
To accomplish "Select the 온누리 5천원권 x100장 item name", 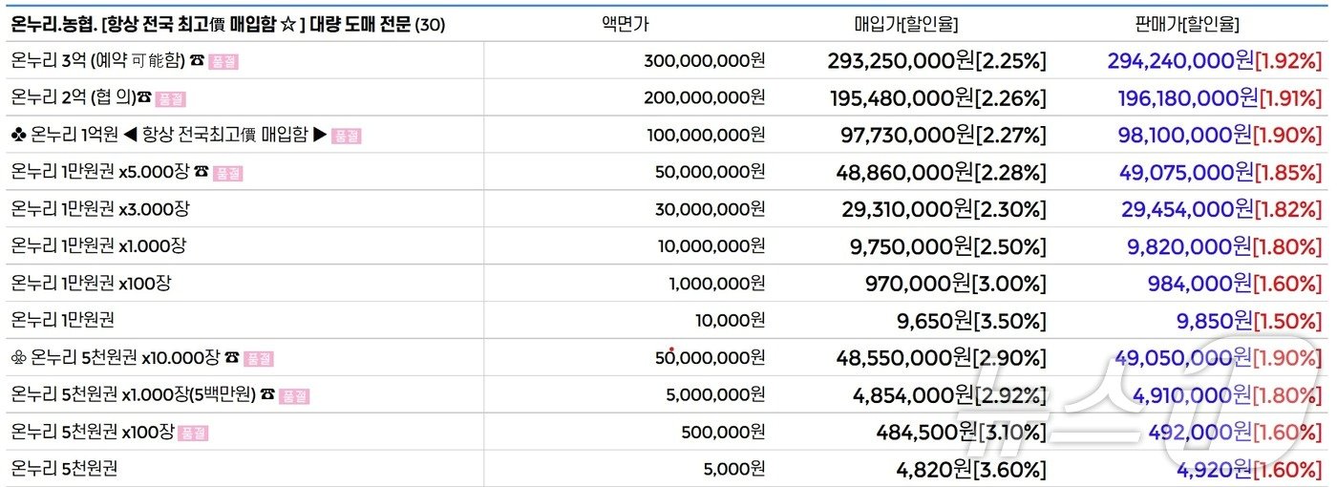I will coord(93,433).
